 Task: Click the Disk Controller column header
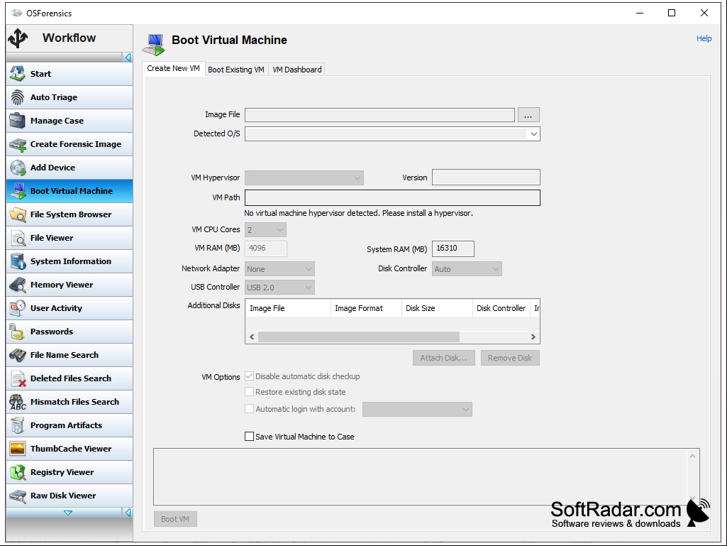coord(501,308)
